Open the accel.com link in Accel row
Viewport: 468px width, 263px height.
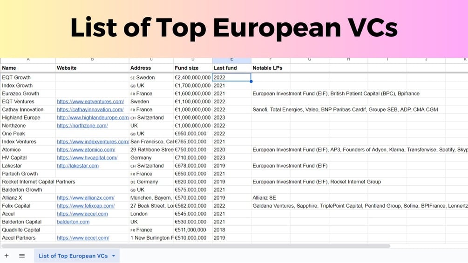82,214
